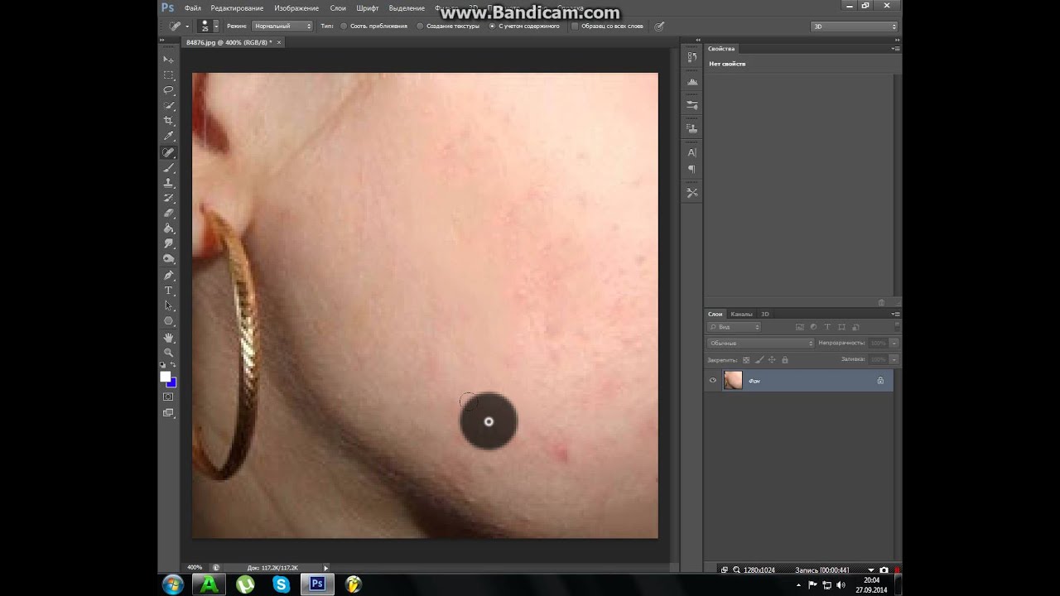Image resolution: width=1060 pixels, height=596 pixels.
Task: Switch to the Каналы tab
Action: 742,314
